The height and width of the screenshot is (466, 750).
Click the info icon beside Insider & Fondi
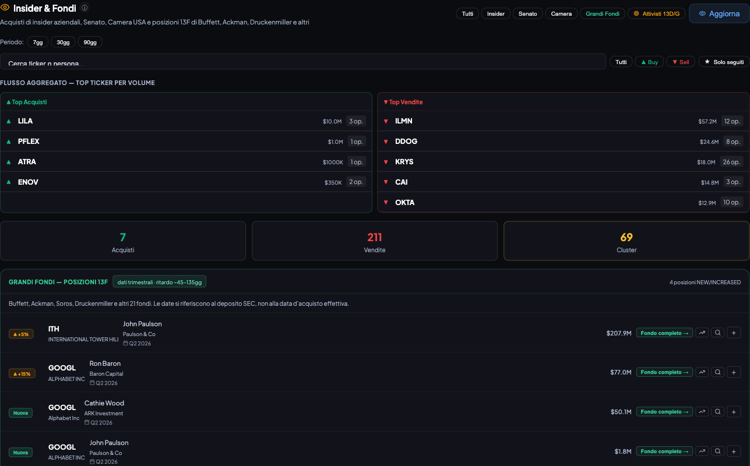click(x=84, y=8)
